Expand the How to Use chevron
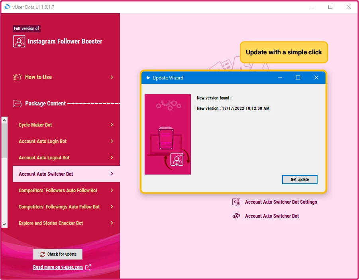Viewport: 359px width, 280px height. click(112, 77)
